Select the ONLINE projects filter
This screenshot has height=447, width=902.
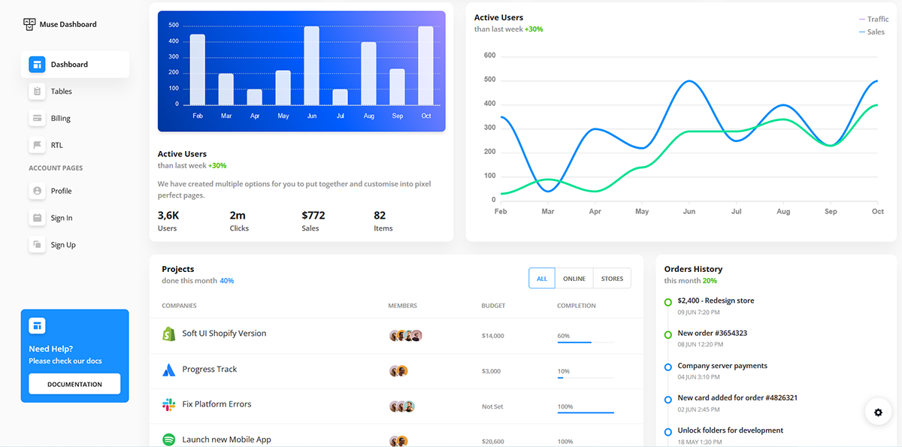[574, 279]
